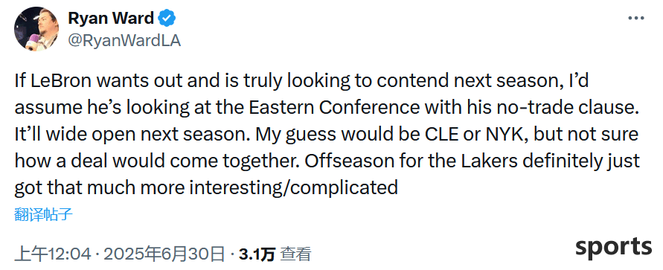Click the blue verified checkmark badge
The image size is (663, 270).
(167, 19)
